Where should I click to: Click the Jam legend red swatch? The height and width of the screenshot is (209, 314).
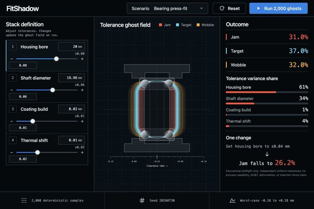(x=161, y=25)
